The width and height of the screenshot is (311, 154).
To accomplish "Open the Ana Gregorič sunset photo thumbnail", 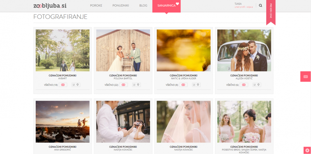I will 63,122.
